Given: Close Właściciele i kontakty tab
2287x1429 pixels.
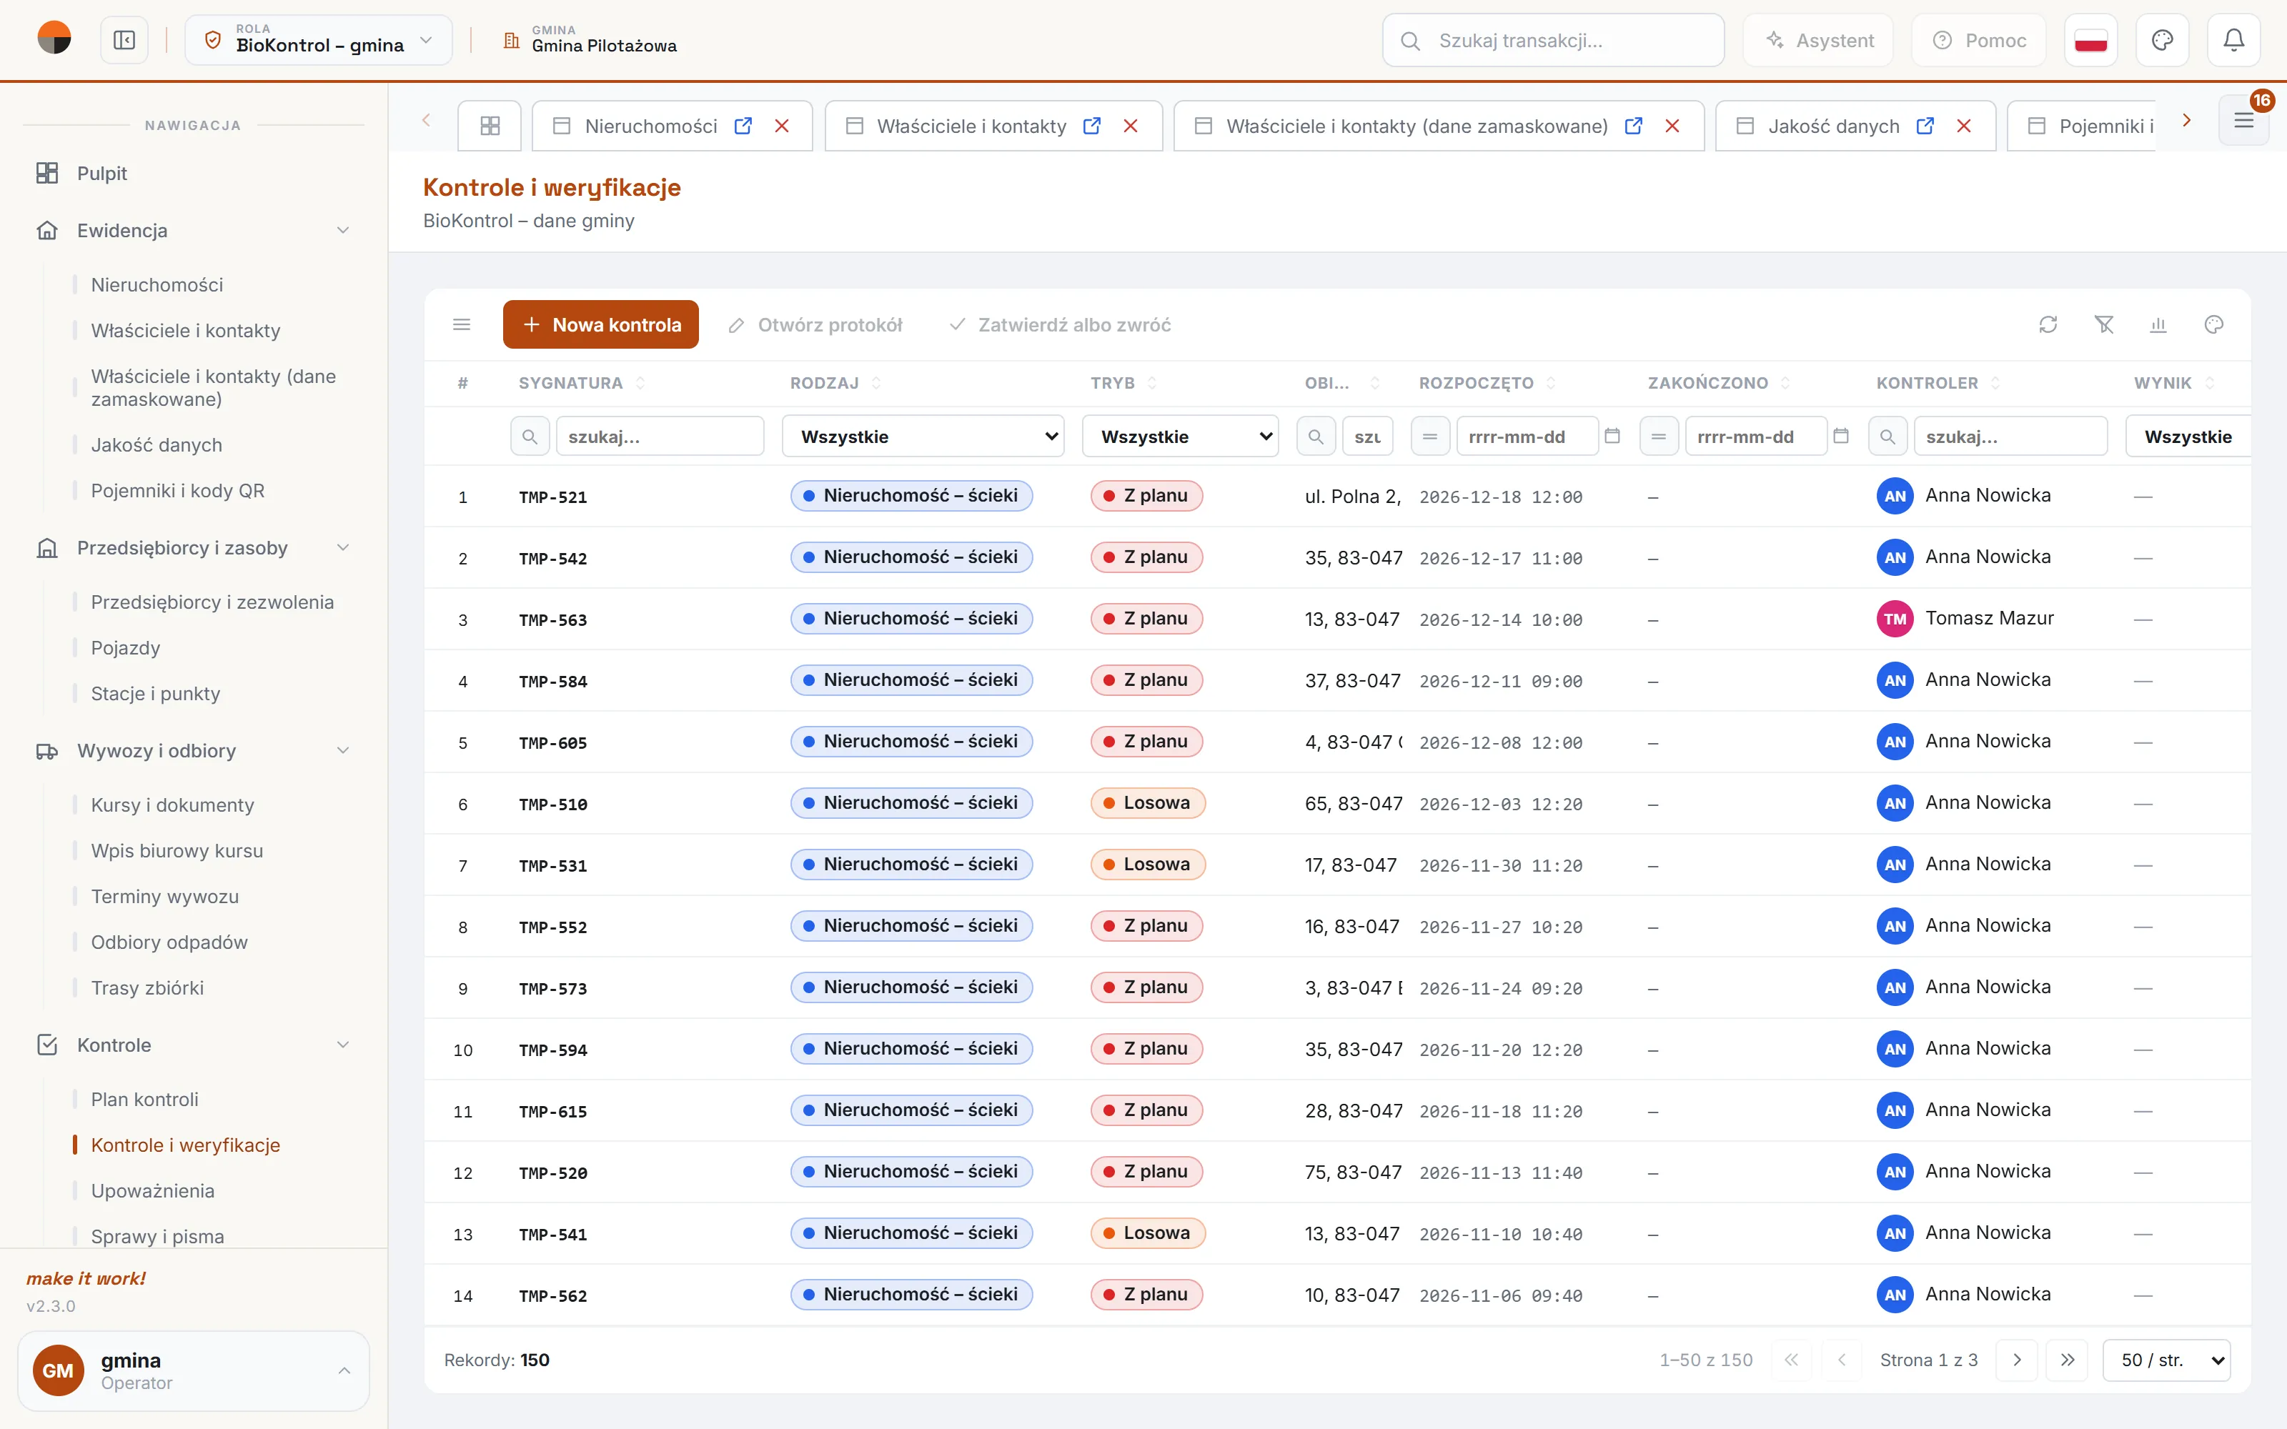Looking at the screenshot, I should [1130, 126].
